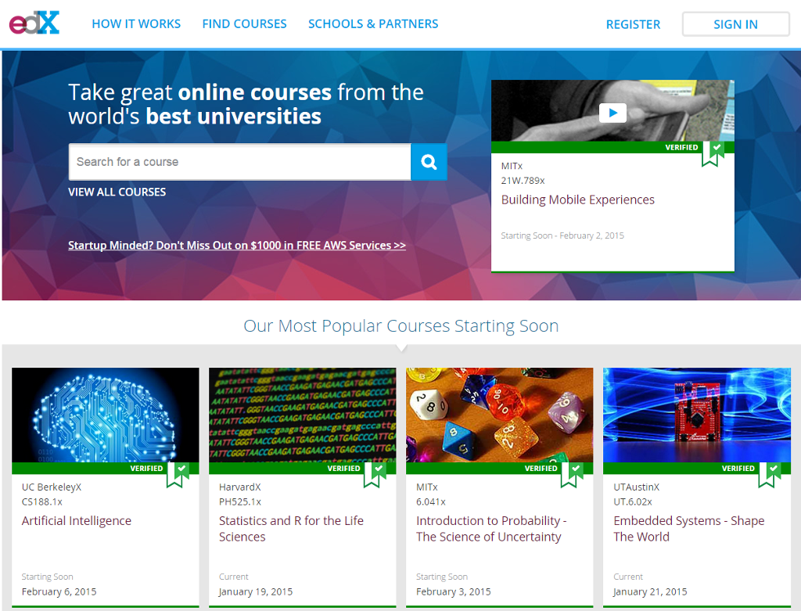Screen dimensions: 801x611
Task: Click course code 'UT.6.02x'
Action: click(632, 502)
